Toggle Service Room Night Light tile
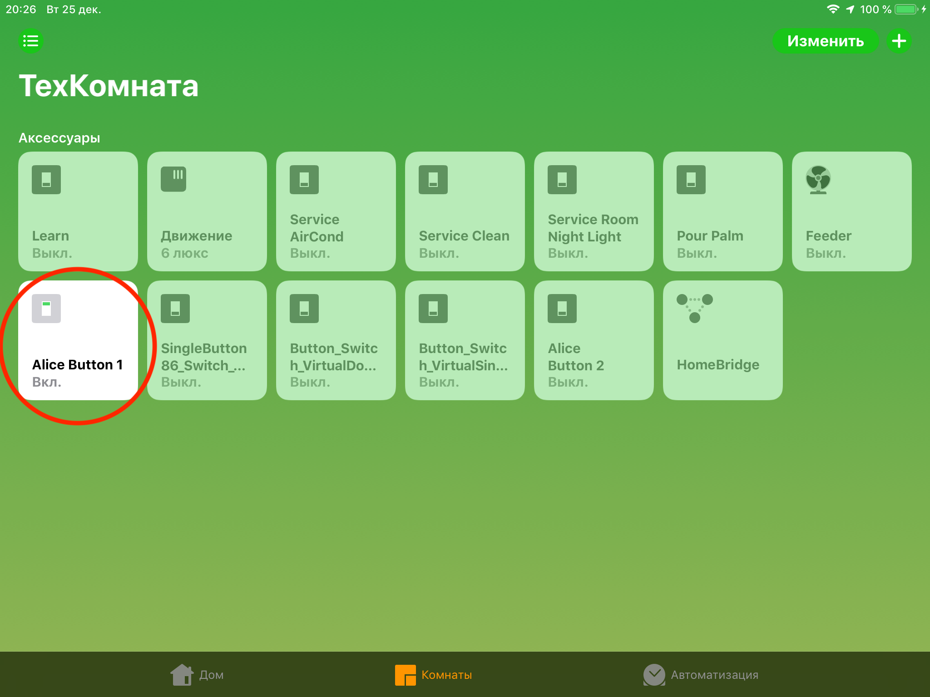Viewport: 930px width, 697px height. click(x=594, y=211)
